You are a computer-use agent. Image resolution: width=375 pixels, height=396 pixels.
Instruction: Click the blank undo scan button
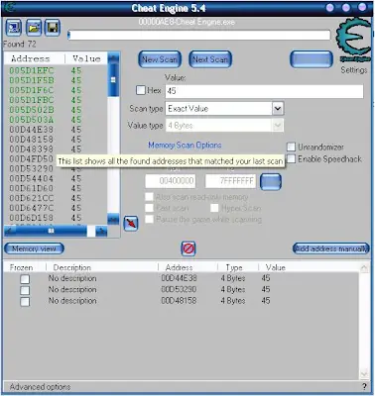(x=312, y=59)
